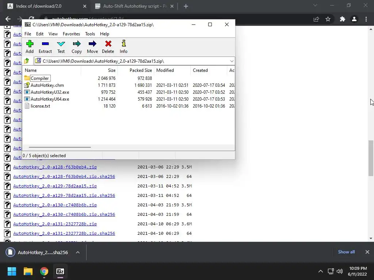Download AutoHotkey_2.0-a128-f63b0eb4.zip link

pos(55,167)
